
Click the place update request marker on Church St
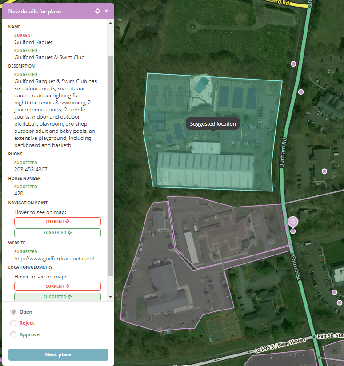pos(293,221)
